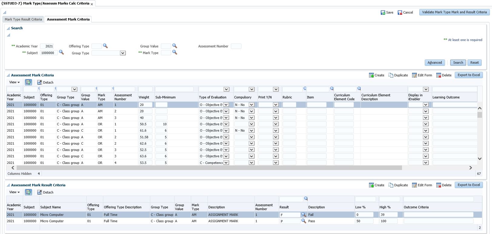Click the Save icon in top toolbar

(x=383, y=12)
